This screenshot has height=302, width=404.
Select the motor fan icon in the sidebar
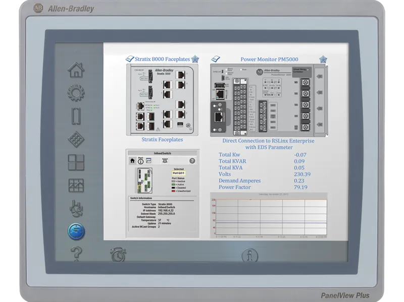(76, 208)
